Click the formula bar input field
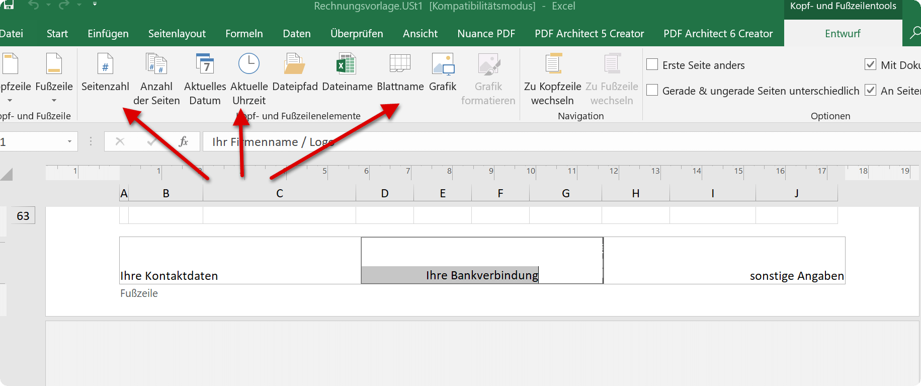Viewport: 921px width, 386px height. click(561, 141)
